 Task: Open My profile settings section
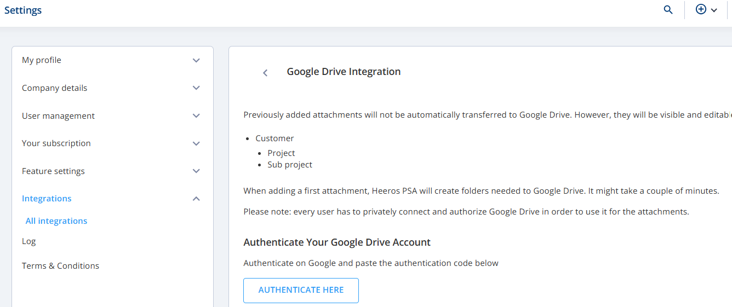[42, 60]
